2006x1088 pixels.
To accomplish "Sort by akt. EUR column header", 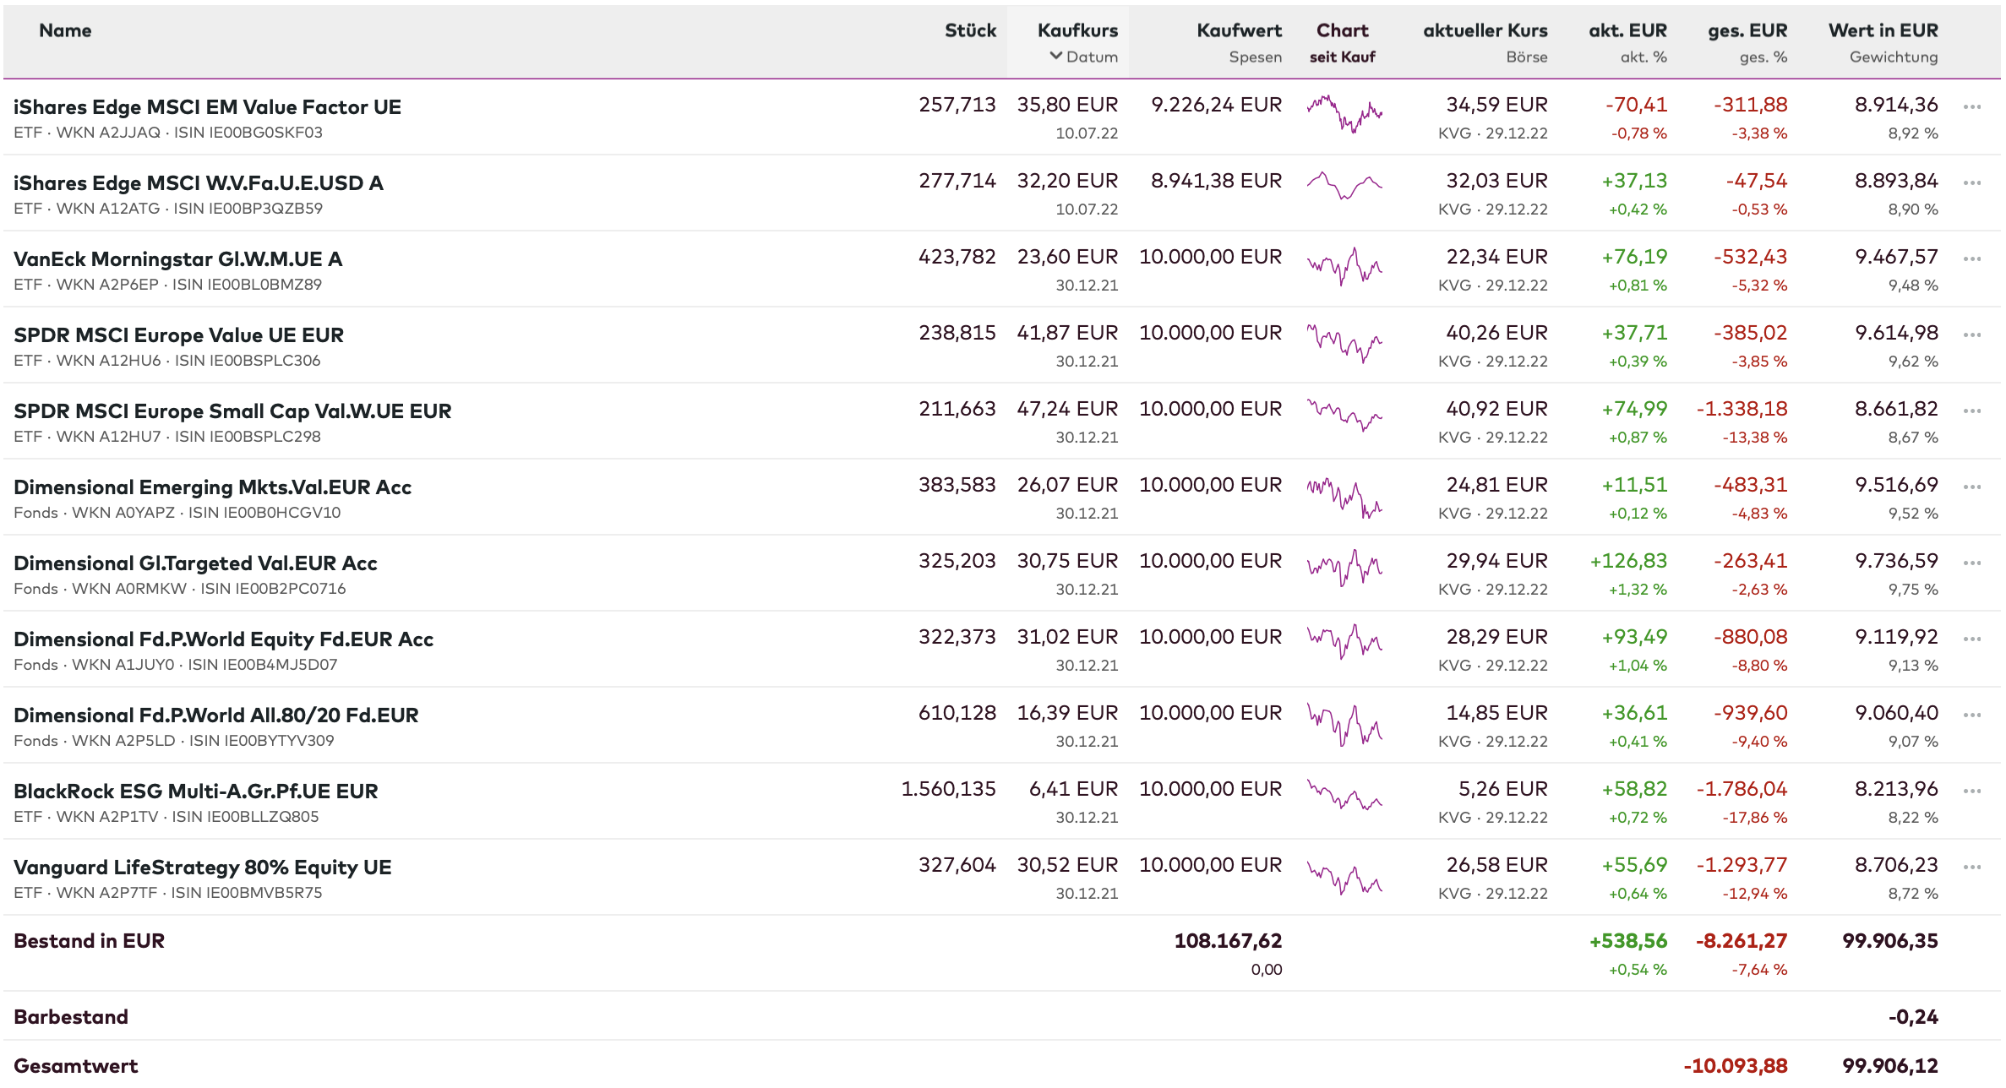I will click(x=1627, y=30).
